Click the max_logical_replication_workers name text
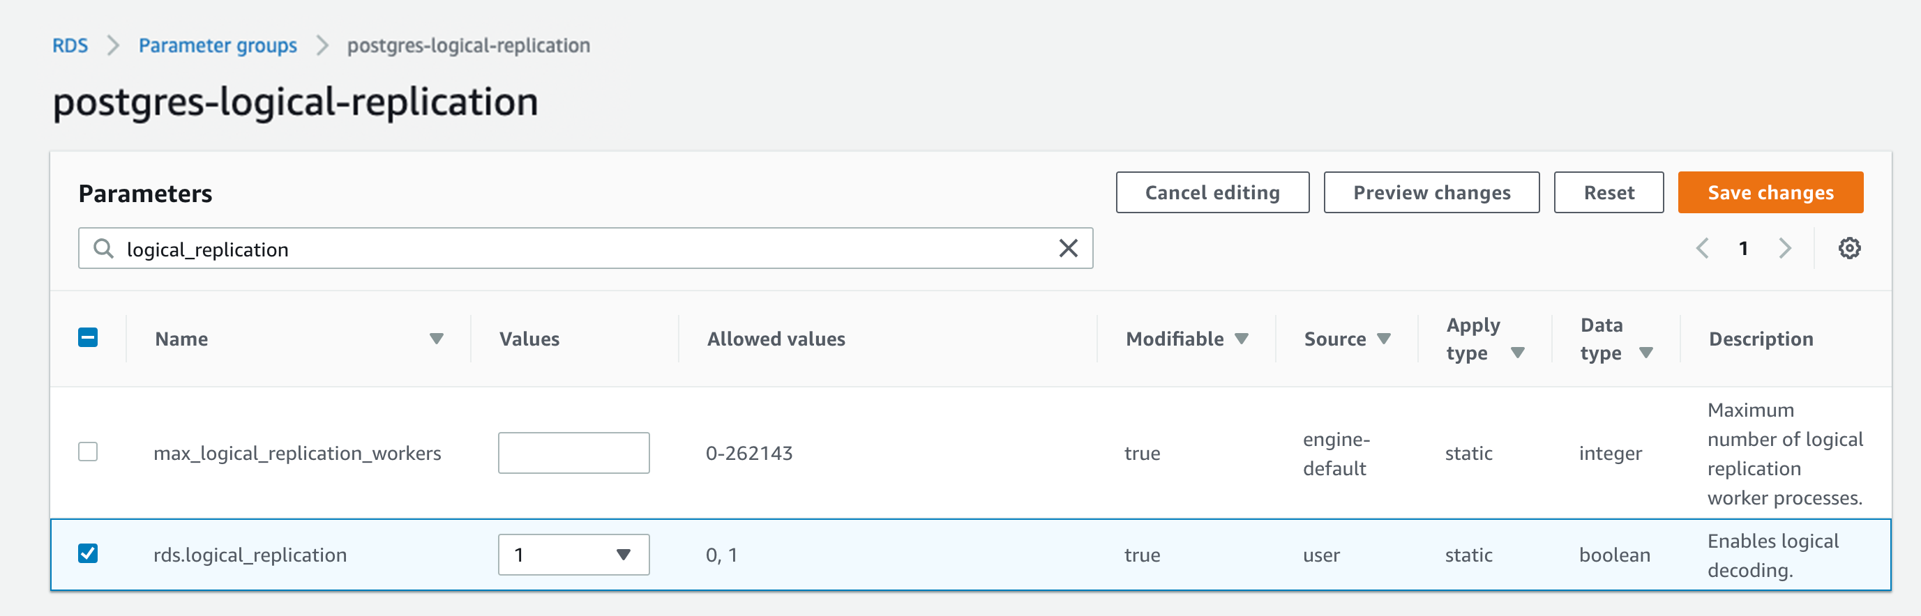 pos(297,453)
